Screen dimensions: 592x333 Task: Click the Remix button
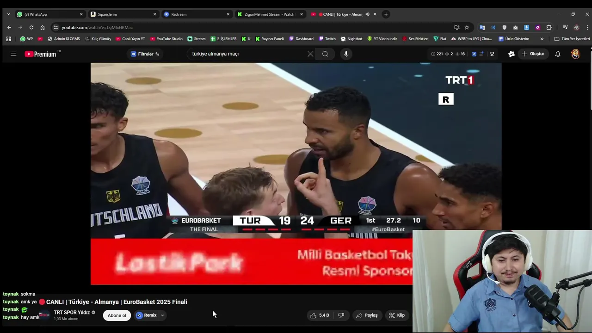(147, 315)
